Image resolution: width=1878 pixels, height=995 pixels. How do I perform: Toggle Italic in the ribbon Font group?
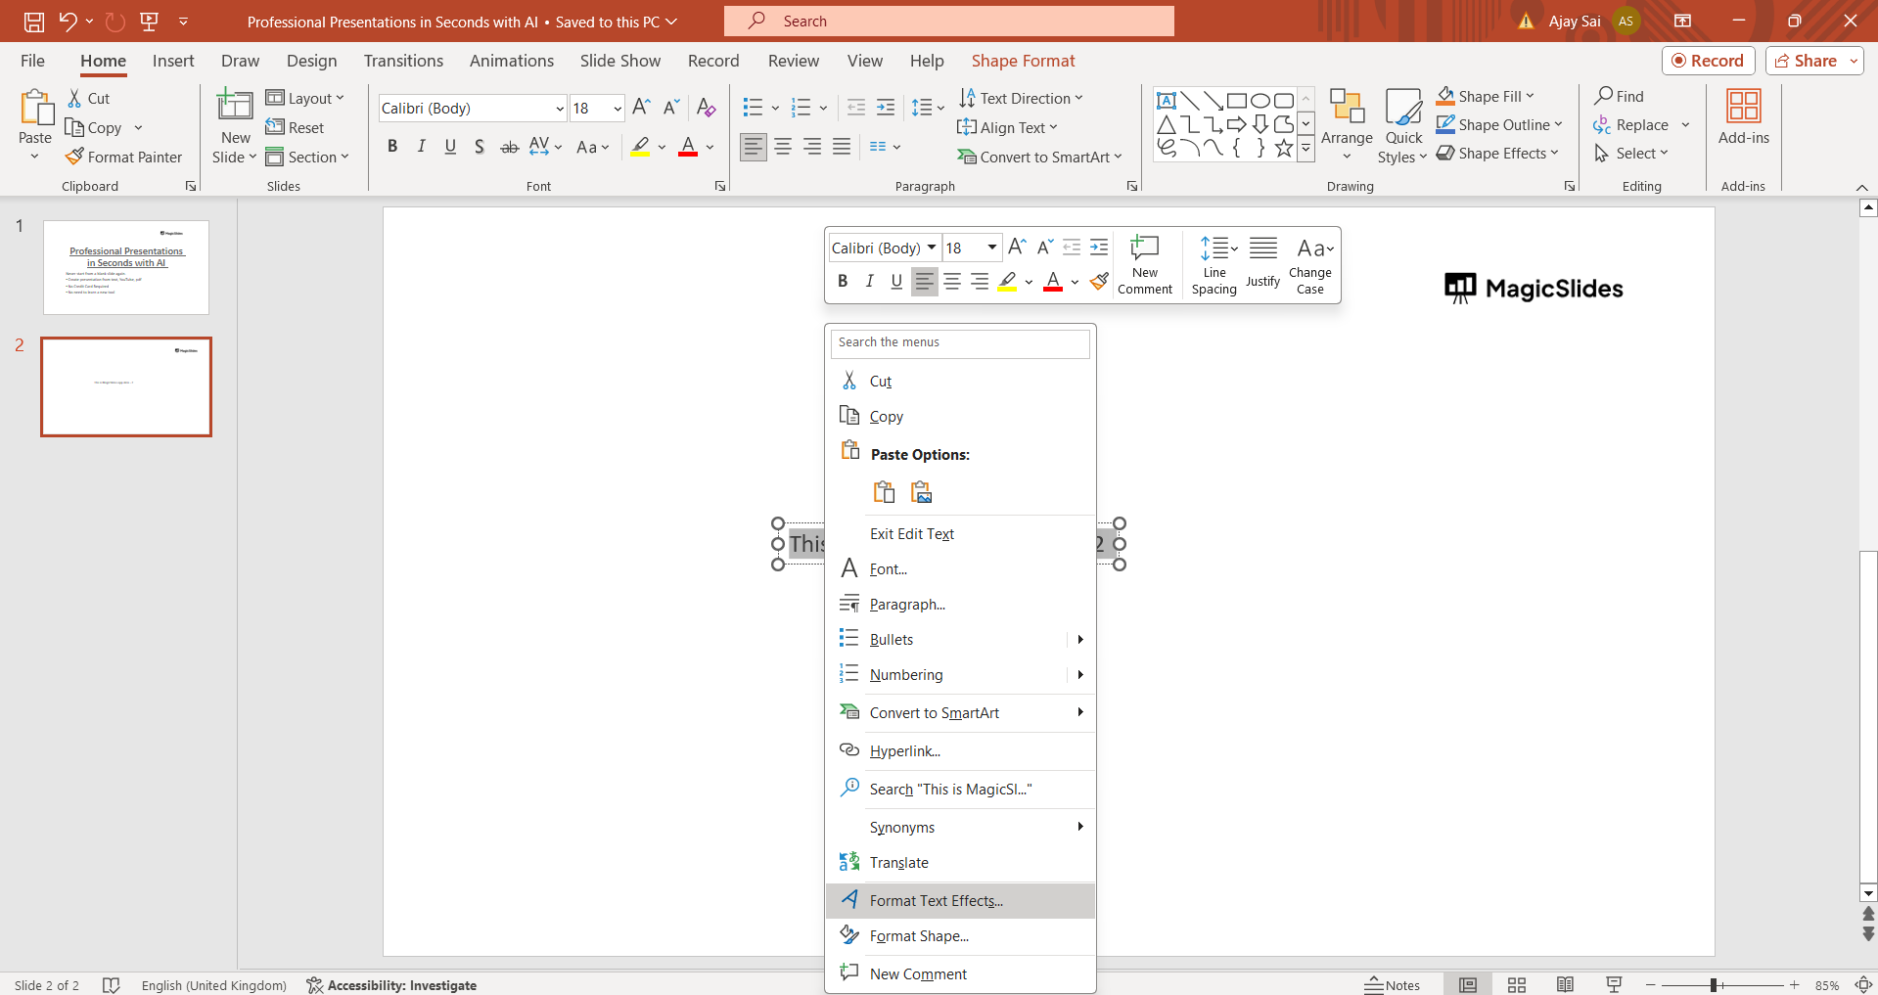(x=421, y=147)
